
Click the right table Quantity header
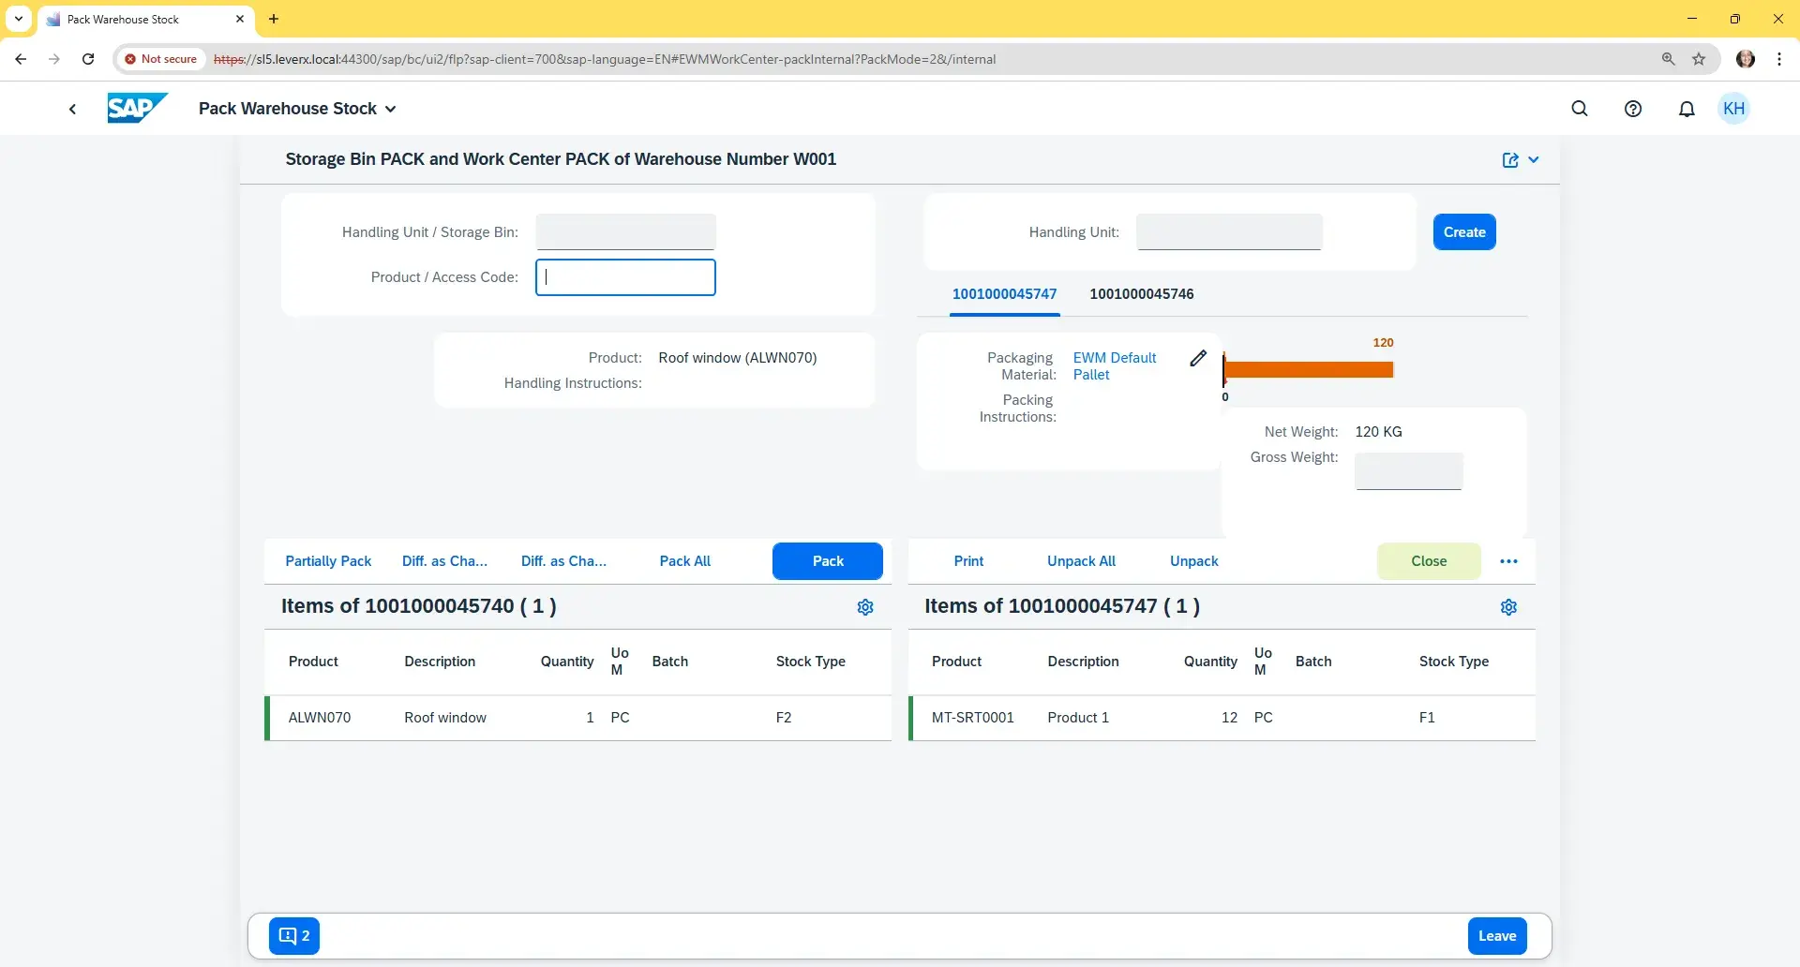pyautogui.click(x=1210, y=662)
